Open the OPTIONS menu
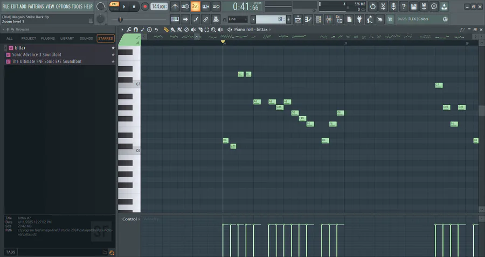This screenshot has height=257, width=485. (63, 6)
